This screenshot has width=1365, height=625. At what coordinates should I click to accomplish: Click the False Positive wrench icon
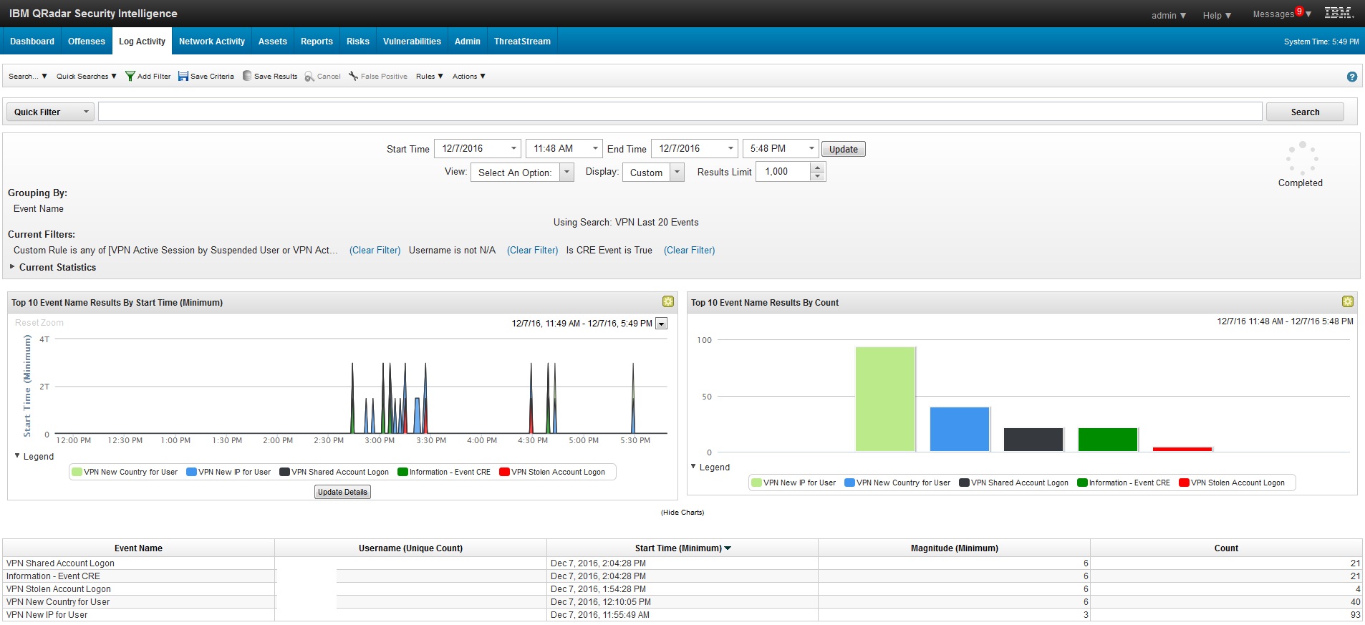pos(353,76)
